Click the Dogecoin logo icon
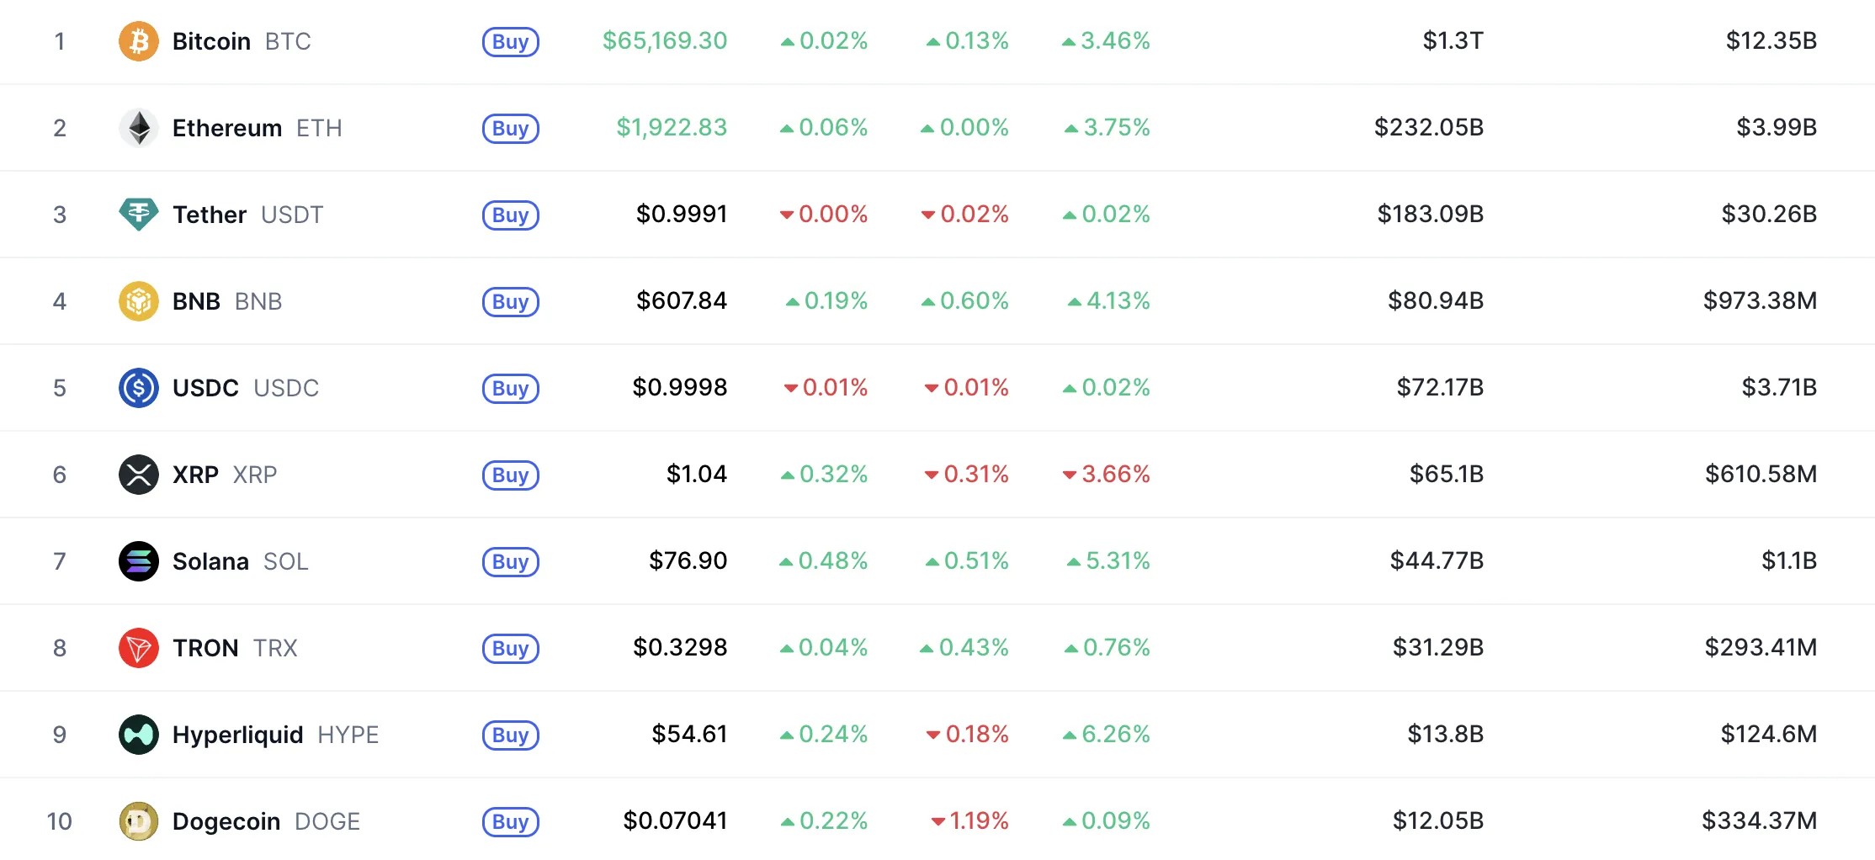The image size is (1875, 860). 139,821
